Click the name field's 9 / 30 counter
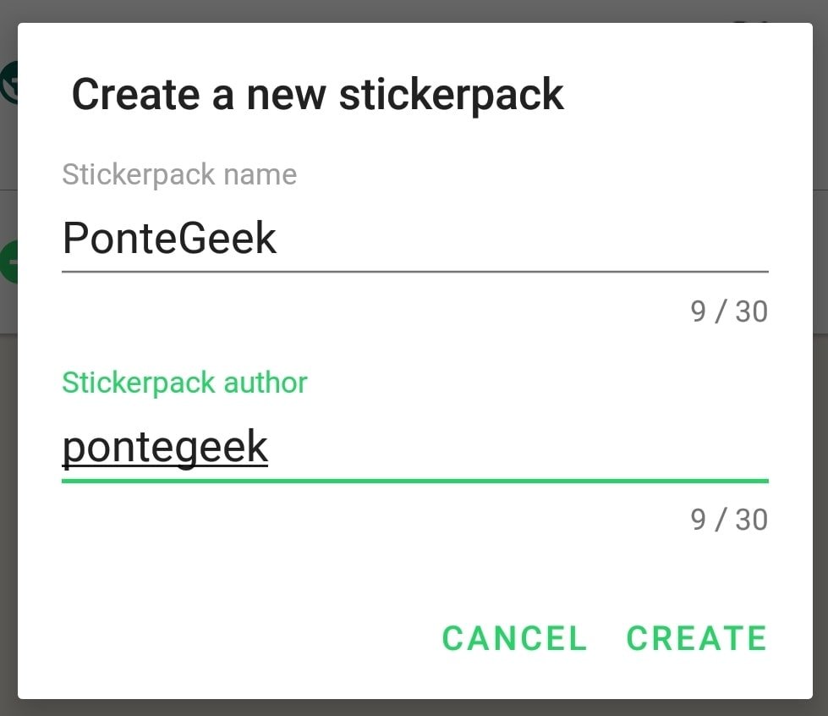The width and height of the screenshot is (828, 716). pos(729,311)
